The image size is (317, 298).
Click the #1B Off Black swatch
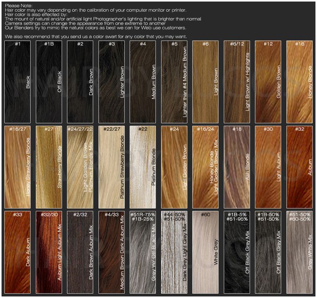(49, 82)
